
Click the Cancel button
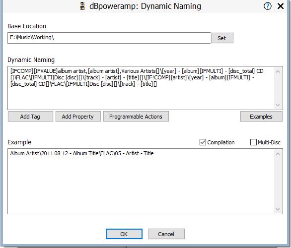tap(166, 234)
